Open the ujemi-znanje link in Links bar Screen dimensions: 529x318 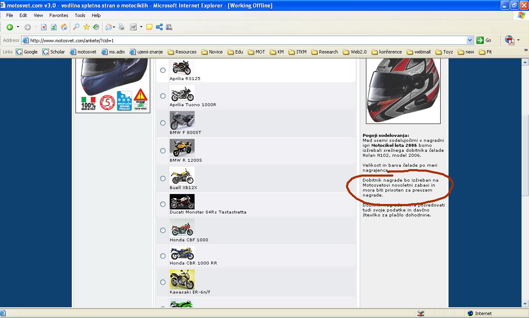click(x=146, y=52)
